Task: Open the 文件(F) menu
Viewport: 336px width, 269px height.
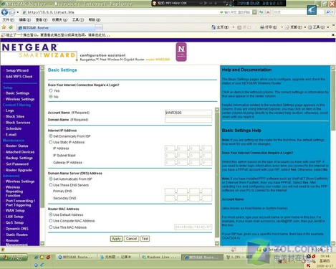Action: (9, 20)
